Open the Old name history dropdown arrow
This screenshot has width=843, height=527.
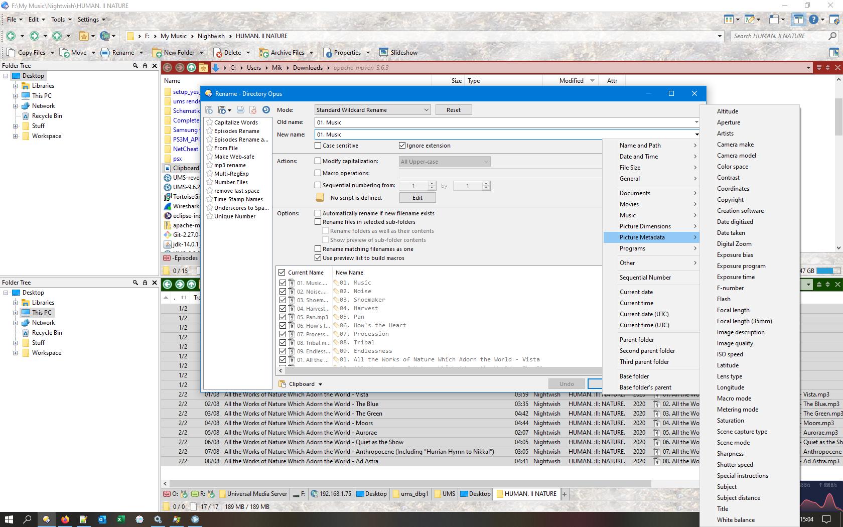tap(696, 122)
